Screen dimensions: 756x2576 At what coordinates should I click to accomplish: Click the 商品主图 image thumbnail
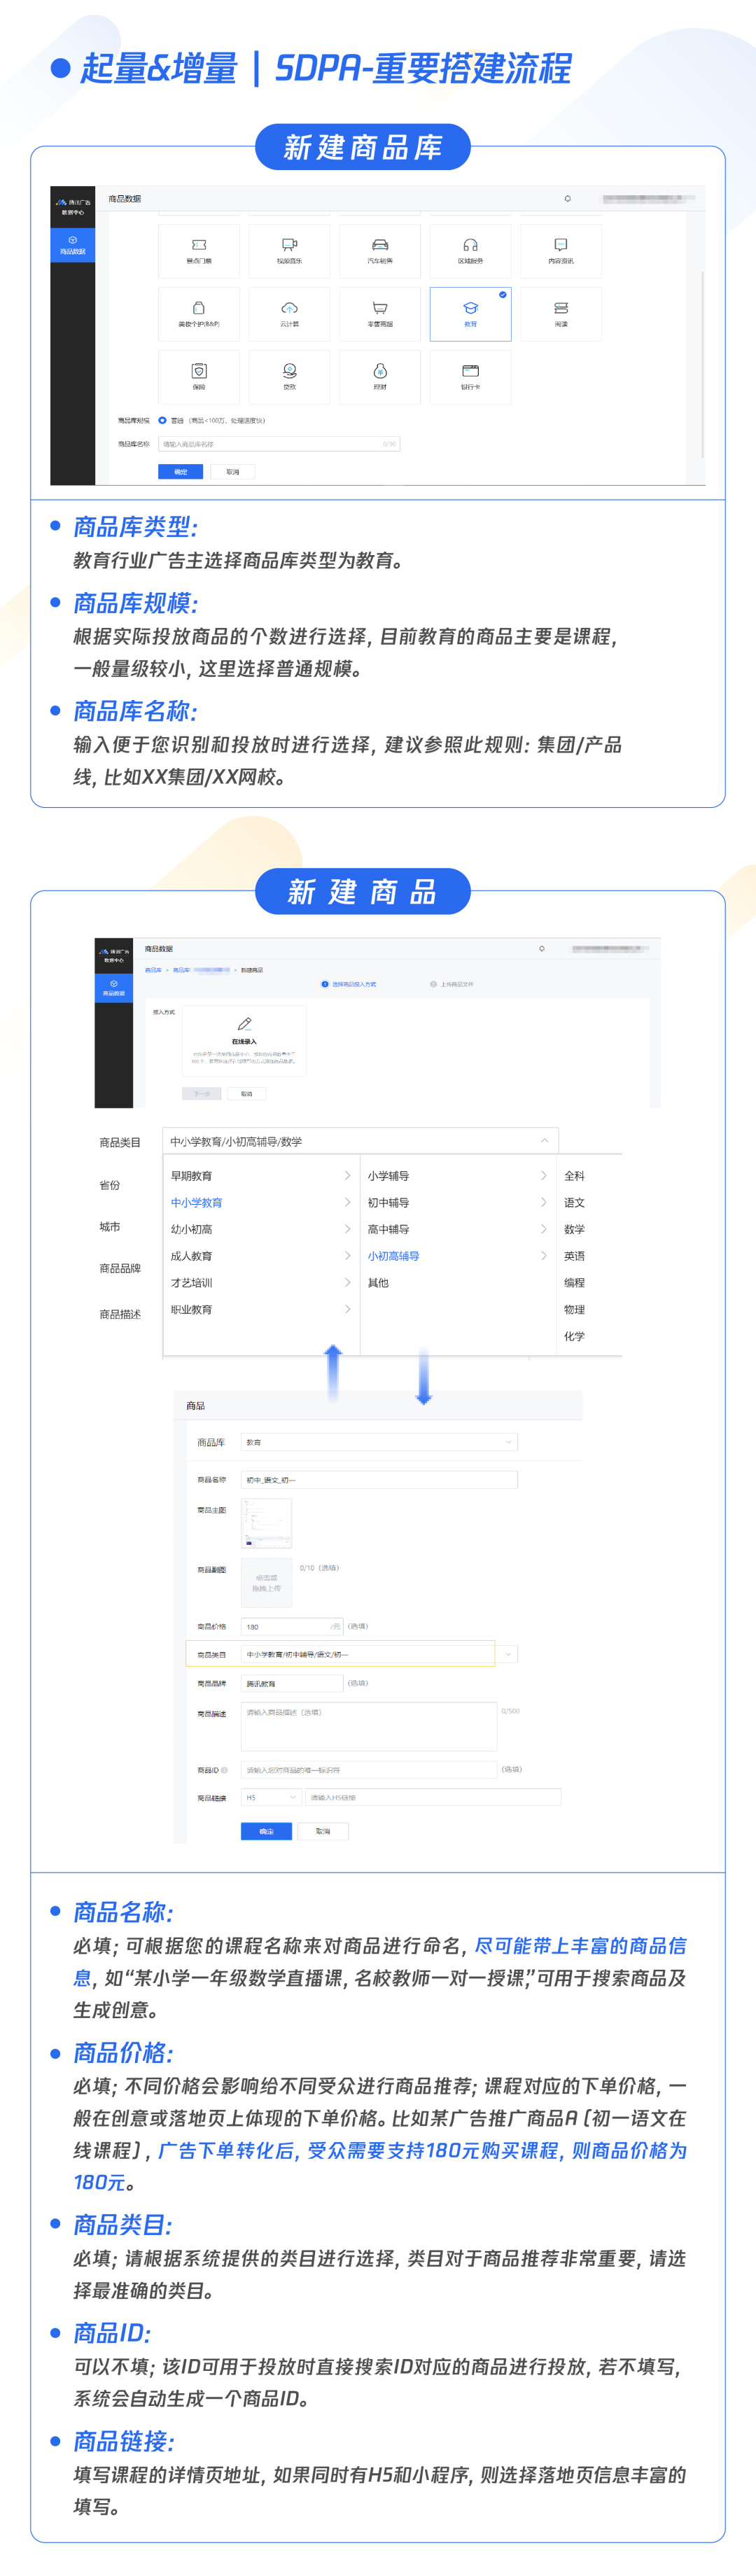click(267, 1523)
